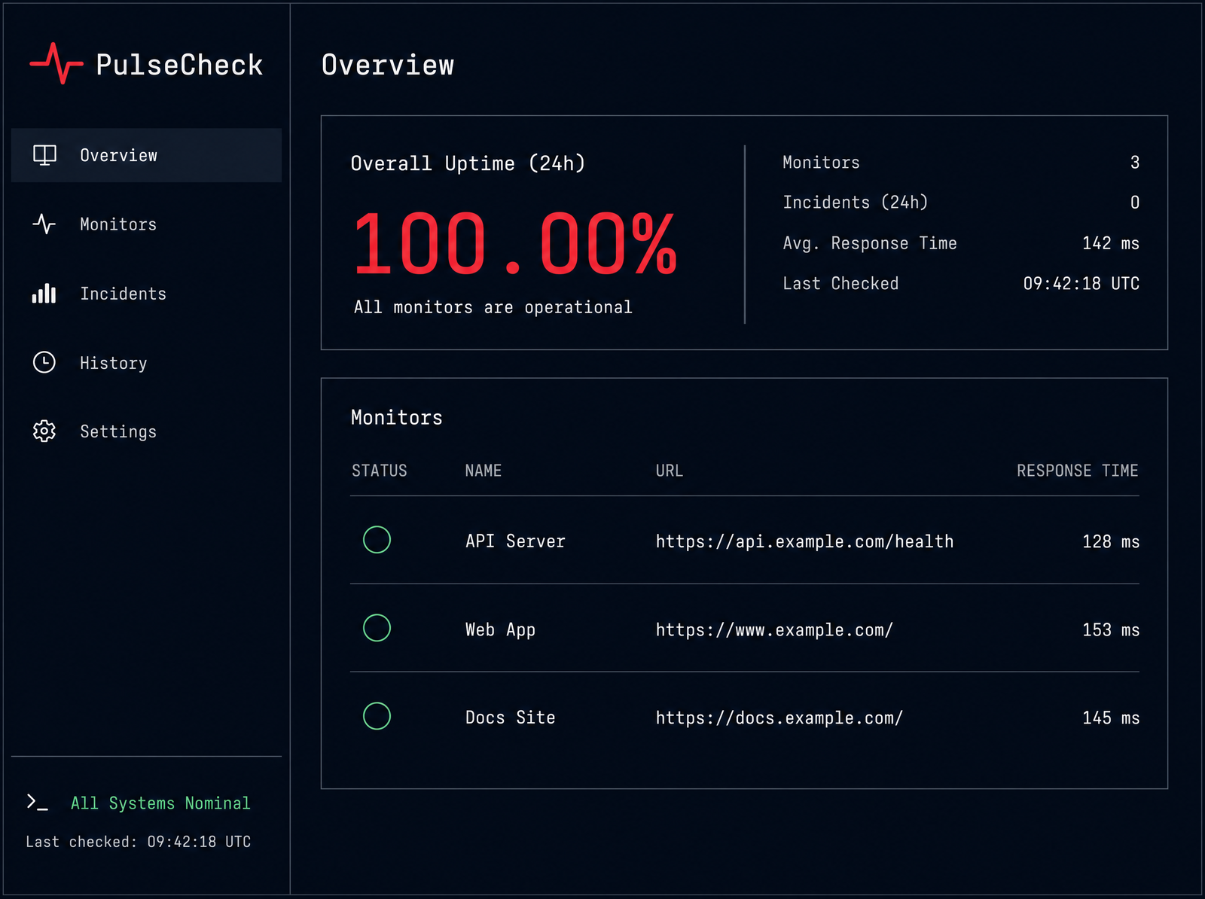The height and width of the screenshot is (899, 1205).
Task: Click the Web App green status circle
Action: 377,628
